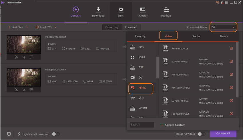
Task: Click the Convert All button
Action: point(223,134)
